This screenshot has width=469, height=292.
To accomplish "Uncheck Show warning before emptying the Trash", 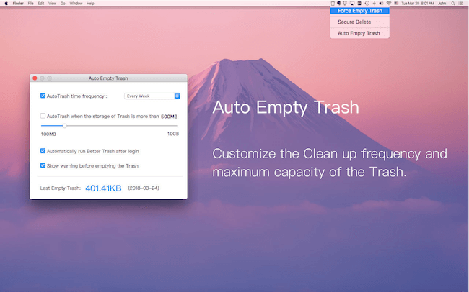I will pos(43,165).
